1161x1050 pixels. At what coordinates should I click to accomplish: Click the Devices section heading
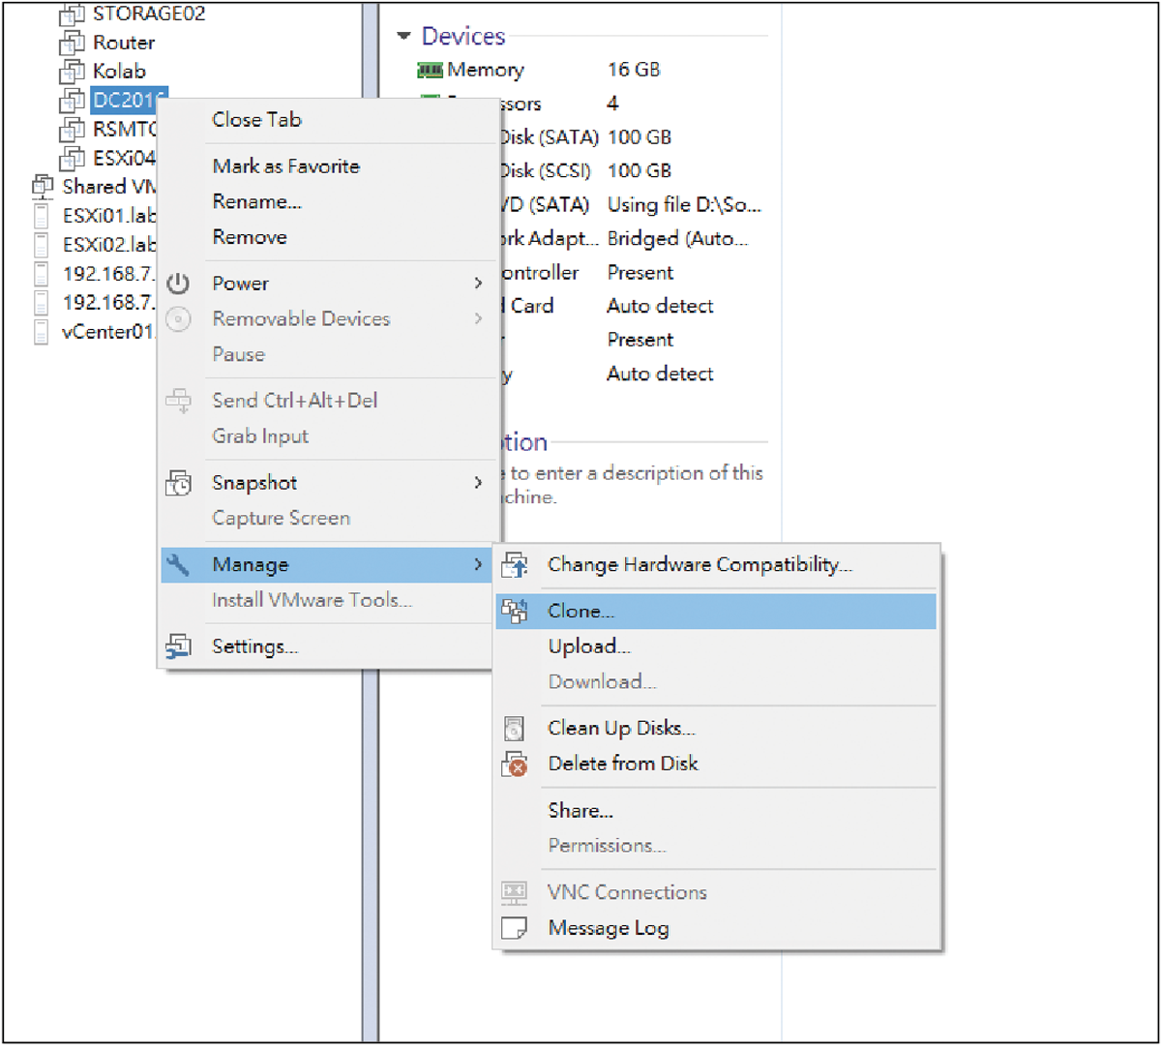[x=463, y=37]
